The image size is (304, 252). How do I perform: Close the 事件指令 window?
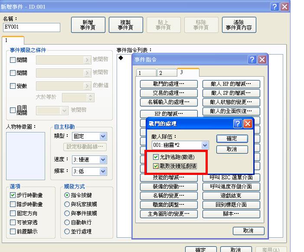pos(262,60)
